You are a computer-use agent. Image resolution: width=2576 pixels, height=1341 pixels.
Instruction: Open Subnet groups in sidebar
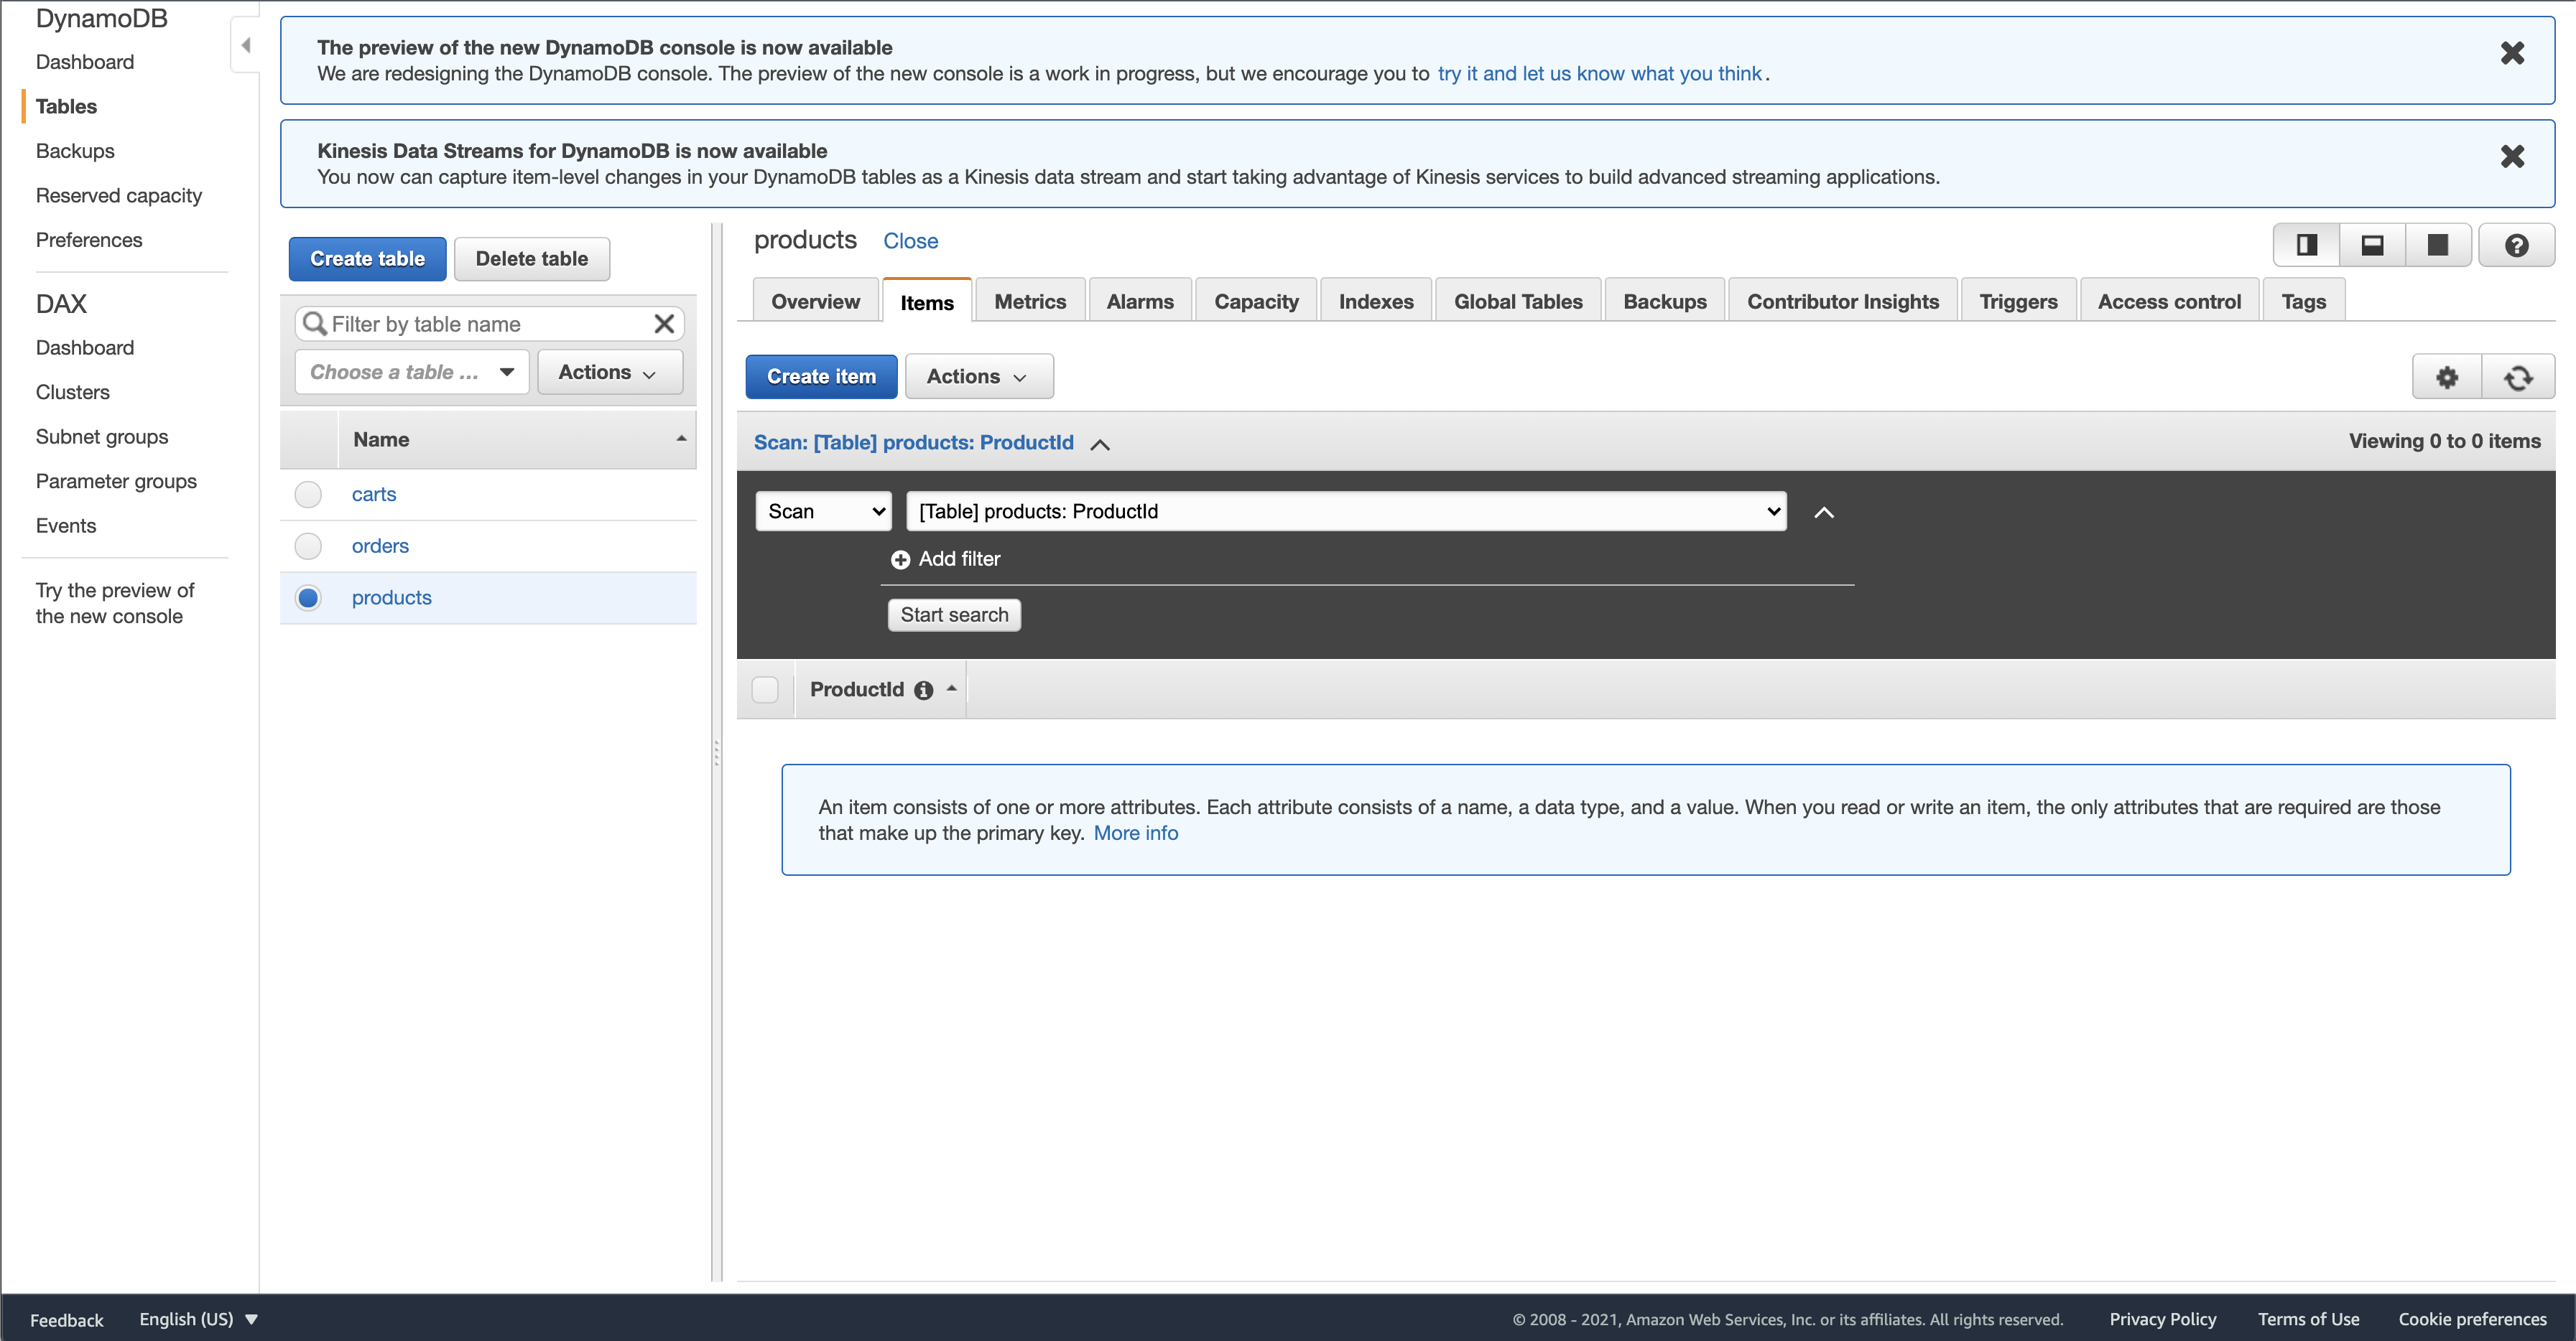[x=102, y=436]
